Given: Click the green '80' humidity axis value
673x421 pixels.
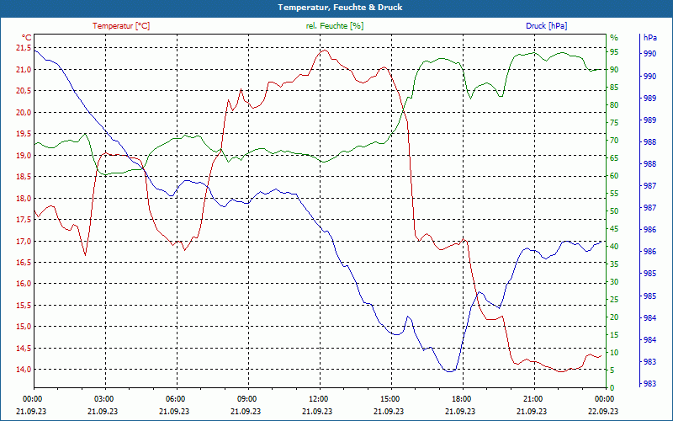Looking at the screenshot, I should pos(614,104).
